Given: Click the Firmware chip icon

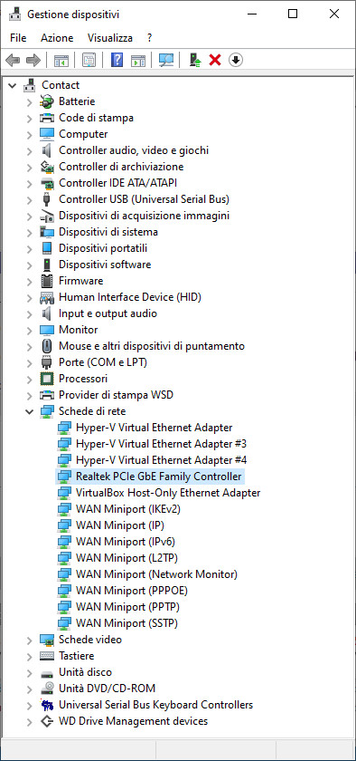Looking at the screenshot, I should pos(47,281).
